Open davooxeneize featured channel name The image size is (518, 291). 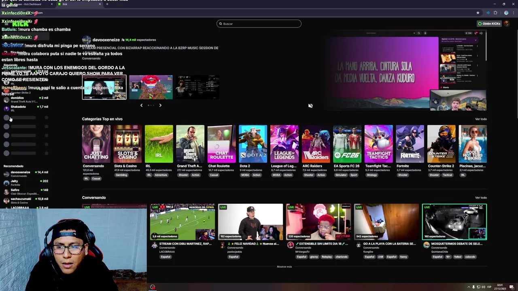pos(106,40)
